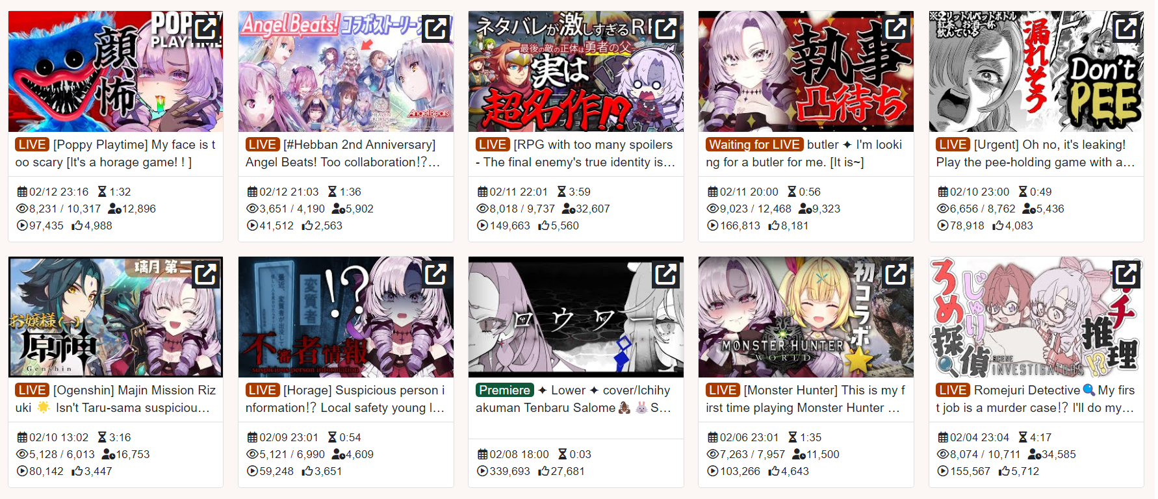Open external link icon on Poppy Playtime thumbnail
The width and height of the screenshot is (1158, 499).
tap(206, 29)
